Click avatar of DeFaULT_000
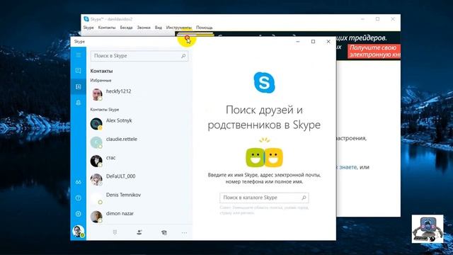The image size is (453, 255). point(96,179)
